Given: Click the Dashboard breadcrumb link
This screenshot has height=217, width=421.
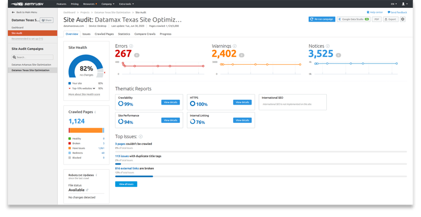Looking at the screenshot, I should click(x=69, y=13).
